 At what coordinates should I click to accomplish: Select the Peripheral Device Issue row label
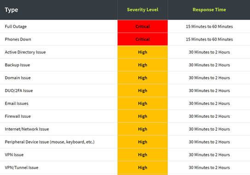click(x=50, y=142)
